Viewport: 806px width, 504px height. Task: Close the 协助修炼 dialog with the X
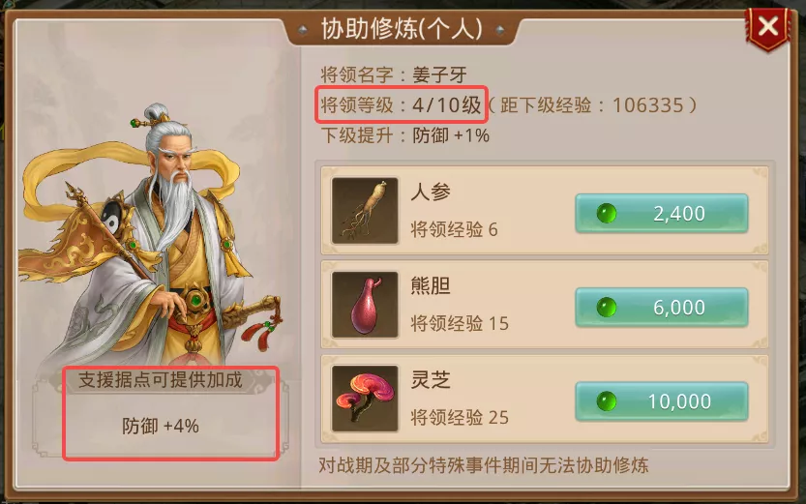click(768, 27)
